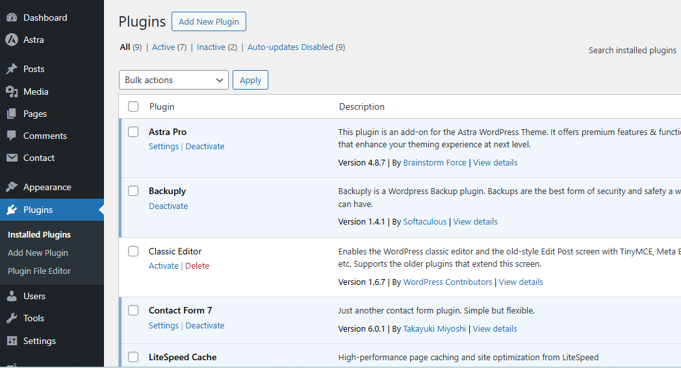Click Apply bulk action button
Image resolution: width=681 pixels, height=368 pixels.
(x=251, y=80)
